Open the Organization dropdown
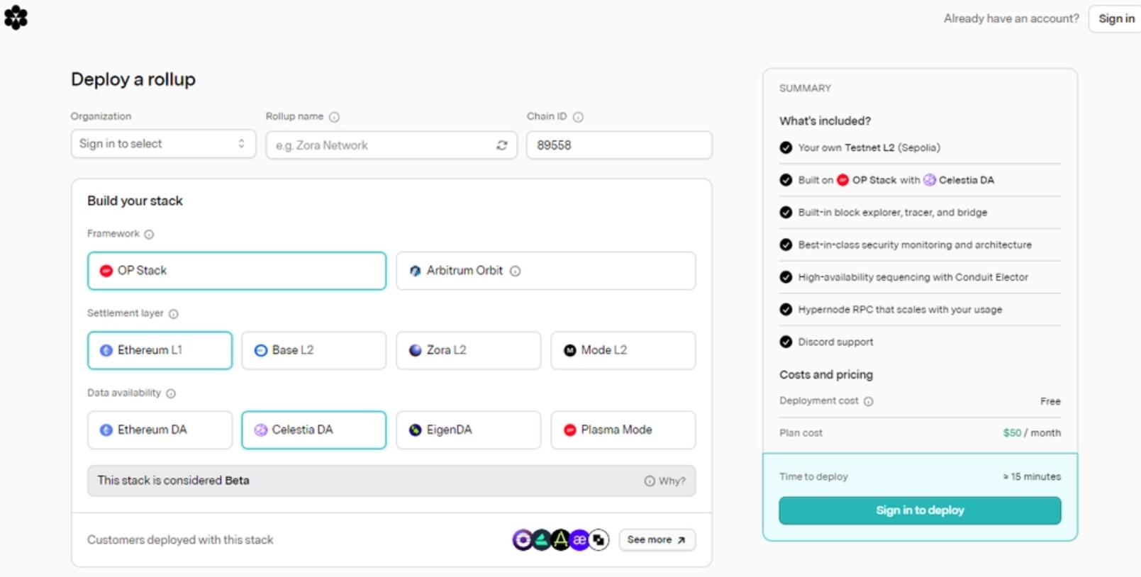Screen dimensions: 1141x577 point(163,144)
